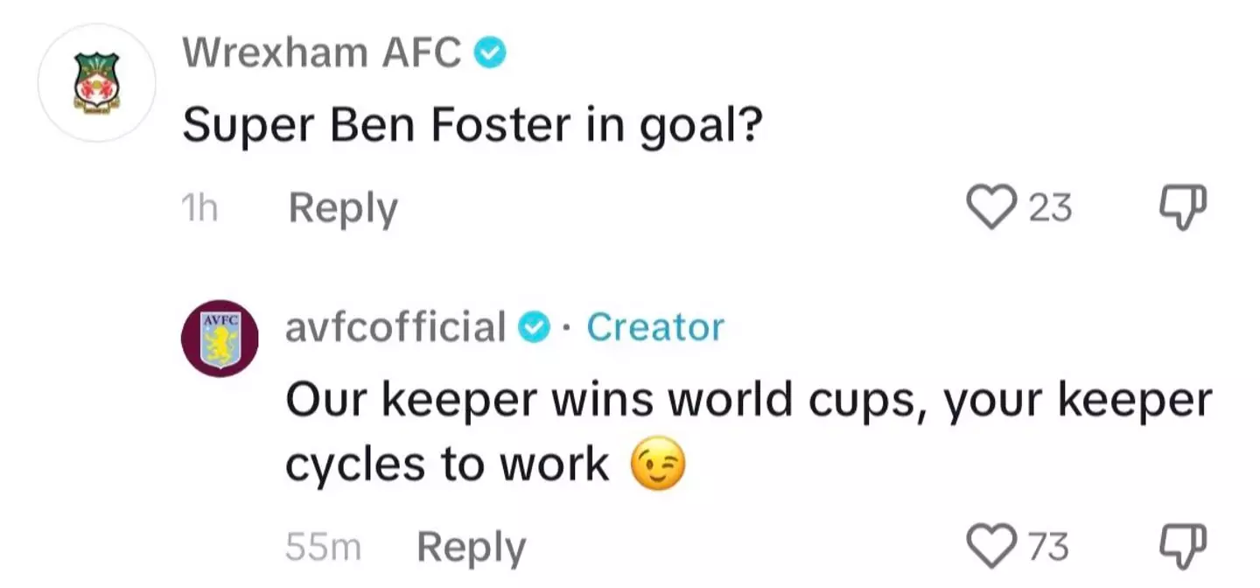Reply to the avfcofficial comment
The height and width of the screenshot is (588, 1260).
[x=471, y=548]
